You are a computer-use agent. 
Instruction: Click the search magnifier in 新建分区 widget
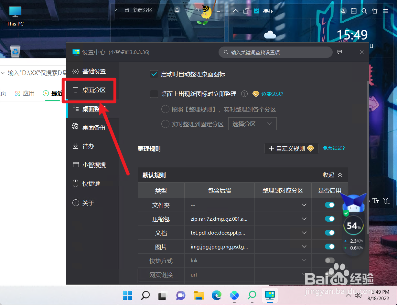(x=198, y=10)
